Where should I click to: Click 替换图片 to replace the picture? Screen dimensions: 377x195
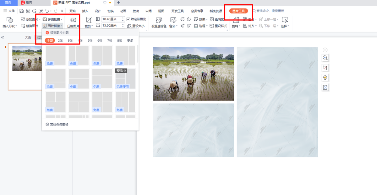(x=30, y=26)
